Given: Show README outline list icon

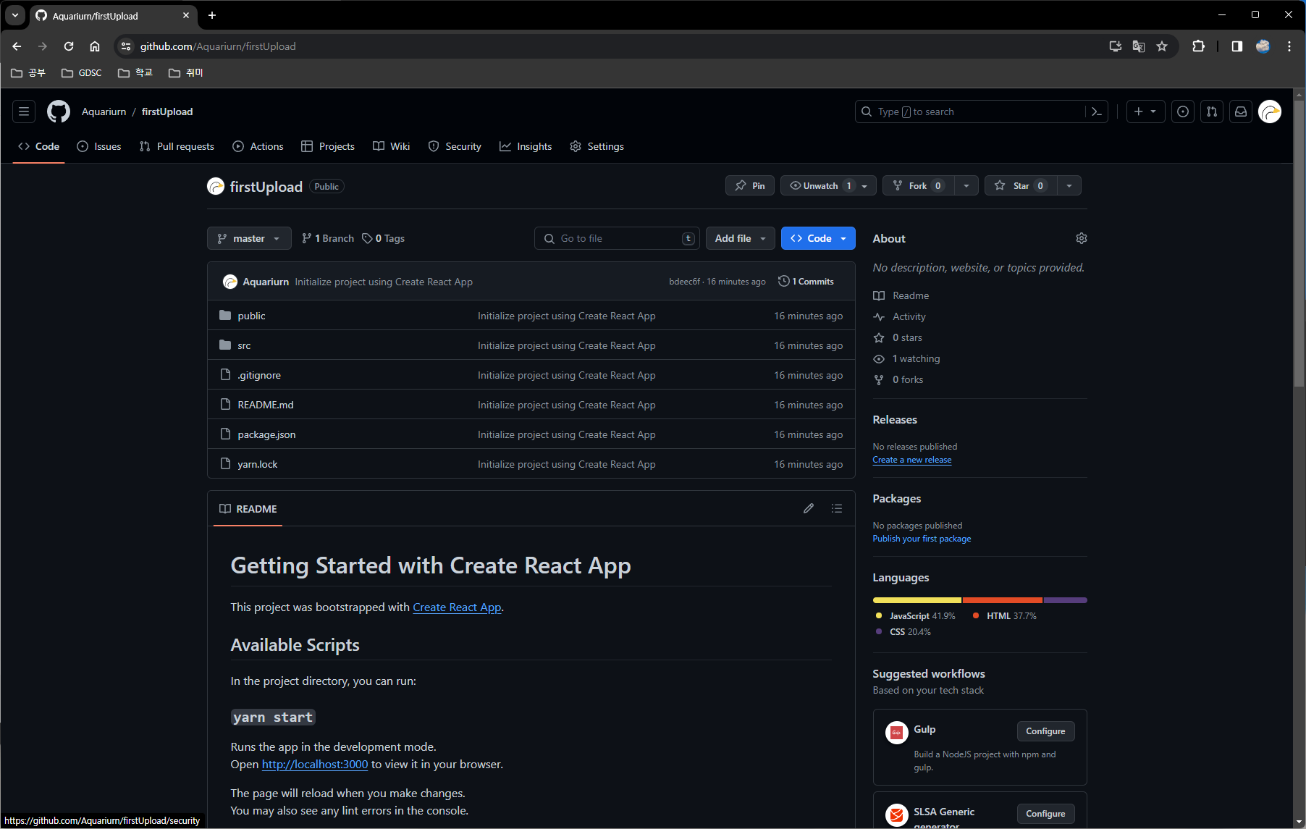Looking at the screenshot, I should click(x=837, y=508).
